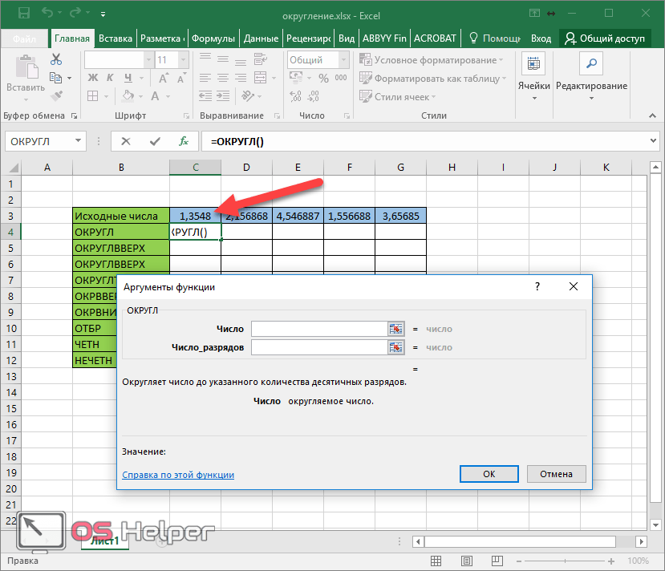Open help question mark in dialog
The height and width of the screenshot is (571, 665).
tap(537, 286)
